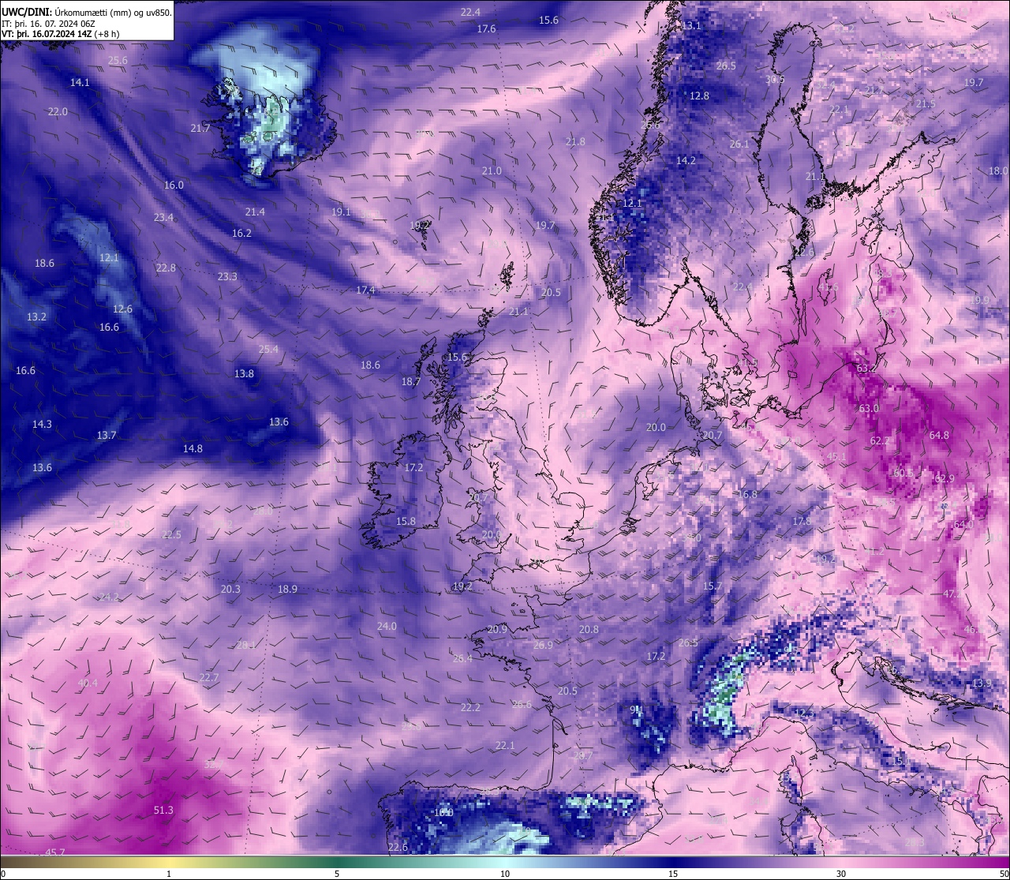
Task: Click the 21.7 value beside Iceland
Action: click(x=200, y=128)
